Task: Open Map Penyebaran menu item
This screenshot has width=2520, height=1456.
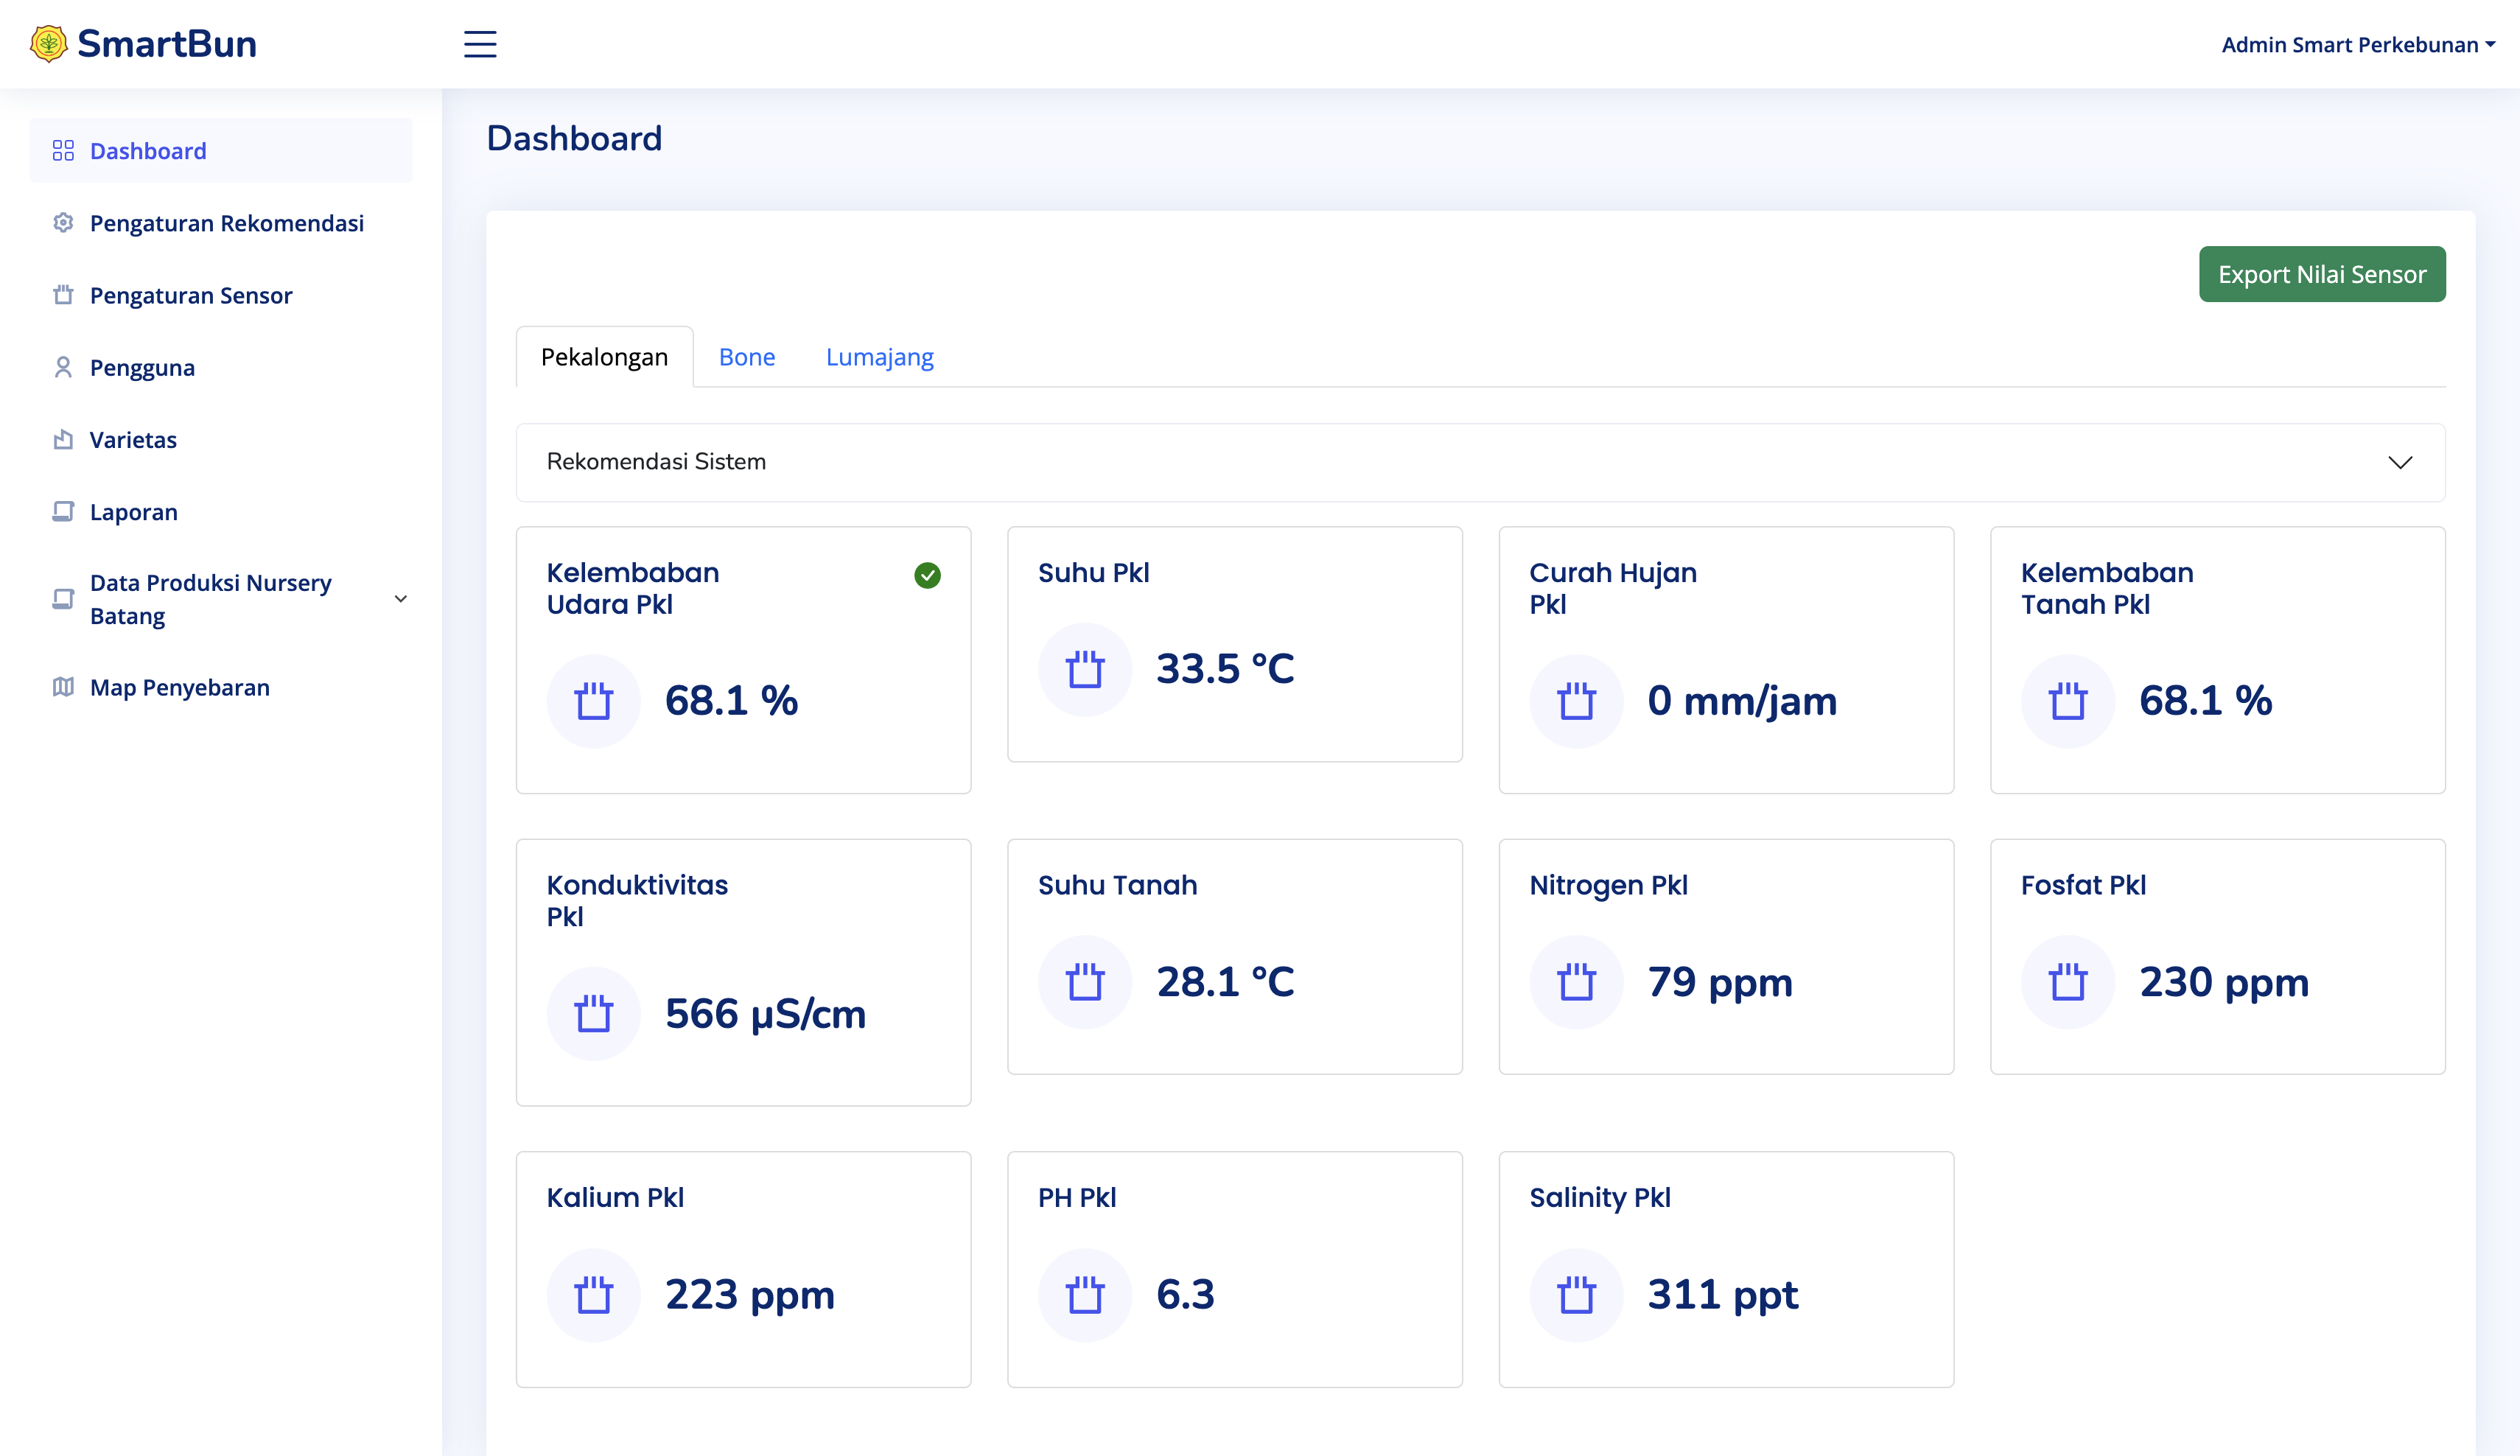Action: point(221,687)
